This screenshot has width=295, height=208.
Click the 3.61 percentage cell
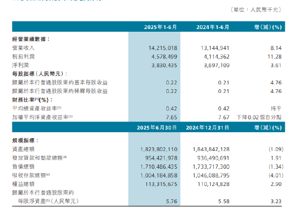coord(276,65)
